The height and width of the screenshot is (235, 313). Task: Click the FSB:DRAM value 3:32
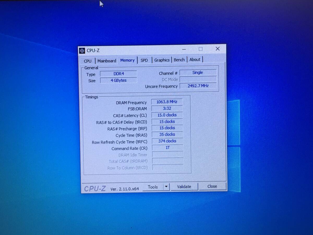167,108
